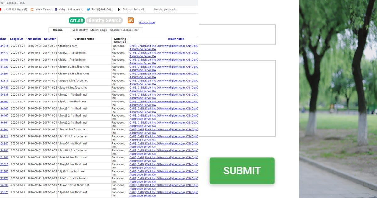The height and width of the screenshot is (198, 377).
Task: Open the uber - Censys bookmark icon
Action: pos(32,9)
